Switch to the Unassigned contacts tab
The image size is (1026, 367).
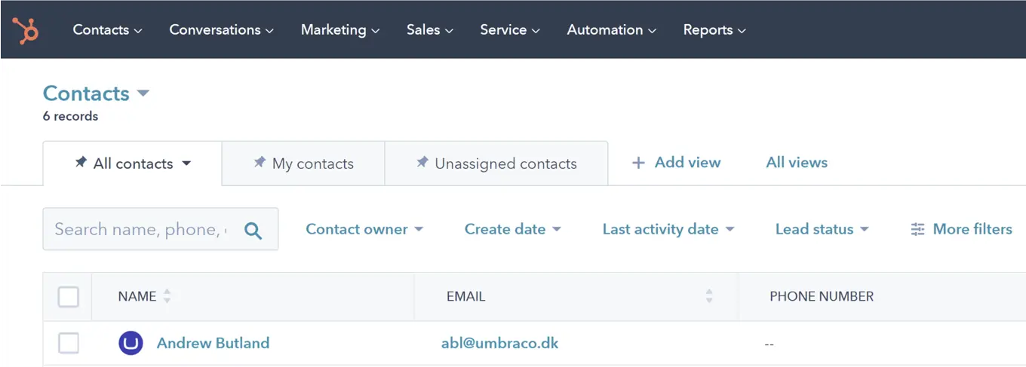pyautogui.click(x=505, y=164)
